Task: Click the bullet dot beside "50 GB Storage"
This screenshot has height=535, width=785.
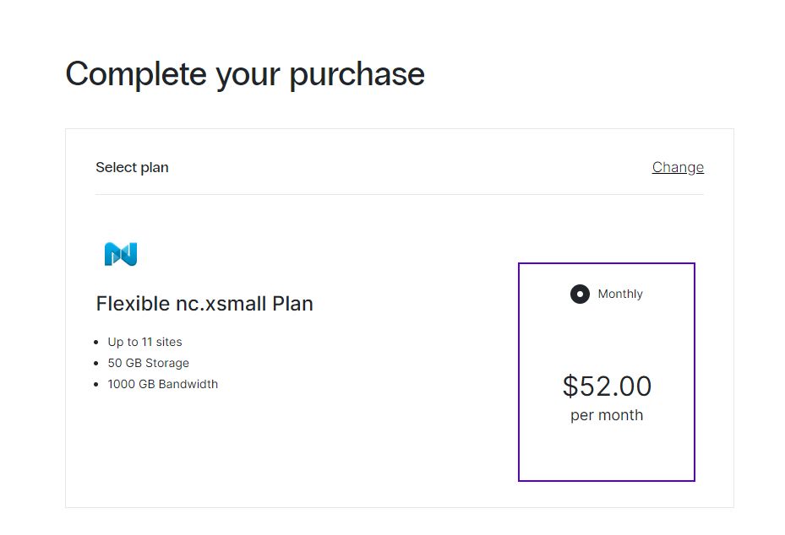Action: coord(97,364)
